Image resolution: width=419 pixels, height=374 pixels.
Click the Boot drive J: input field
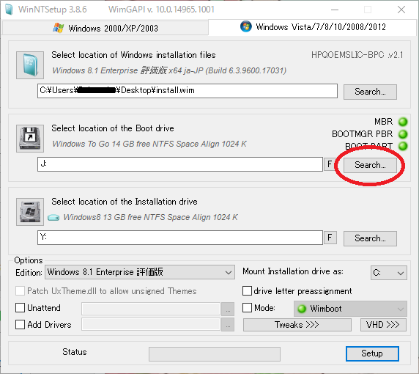pyautogui.click(x=180, y=164)
